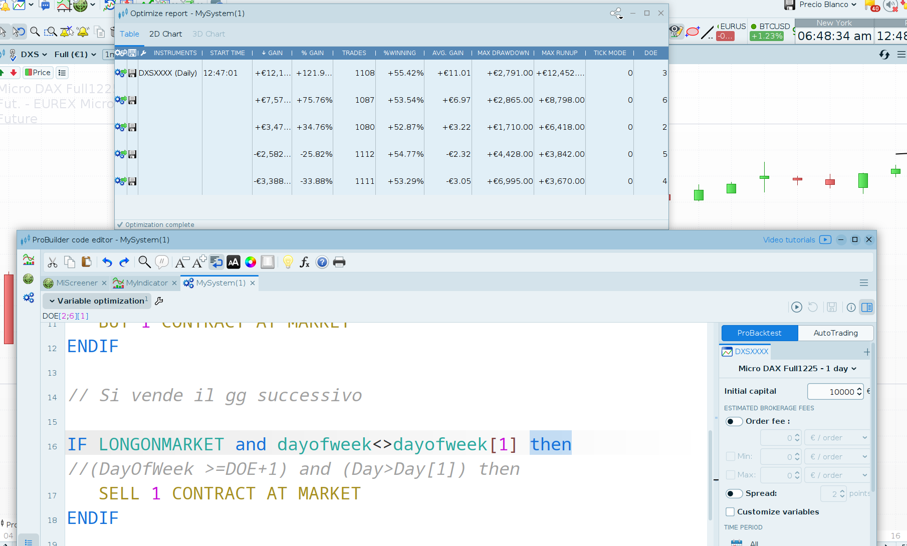Open the fx function library icon
The width and height of the screenshot is (907, 546).
pyautogui.click(x=304, y=262)
